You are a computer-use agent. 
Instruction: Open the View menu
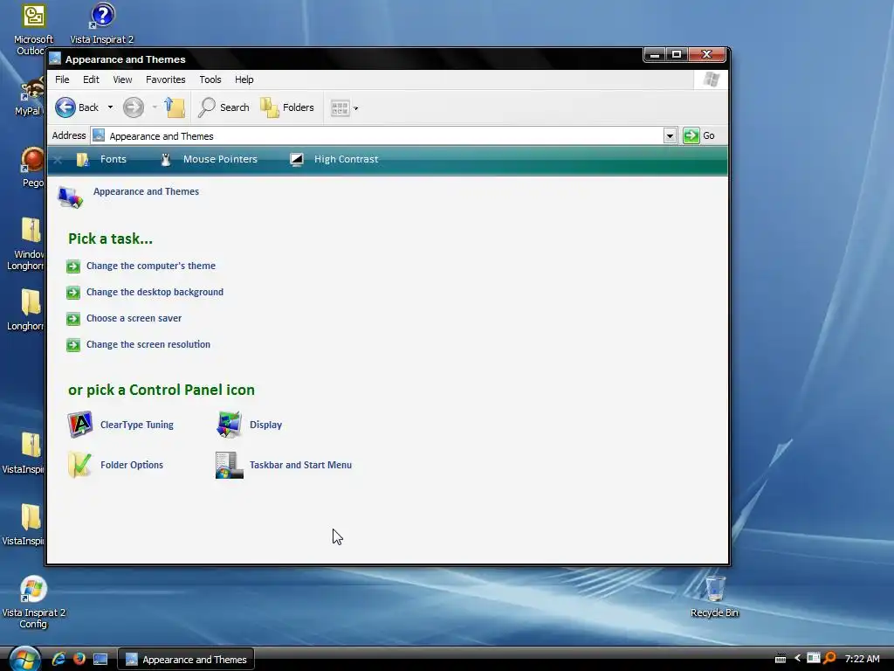122,80
